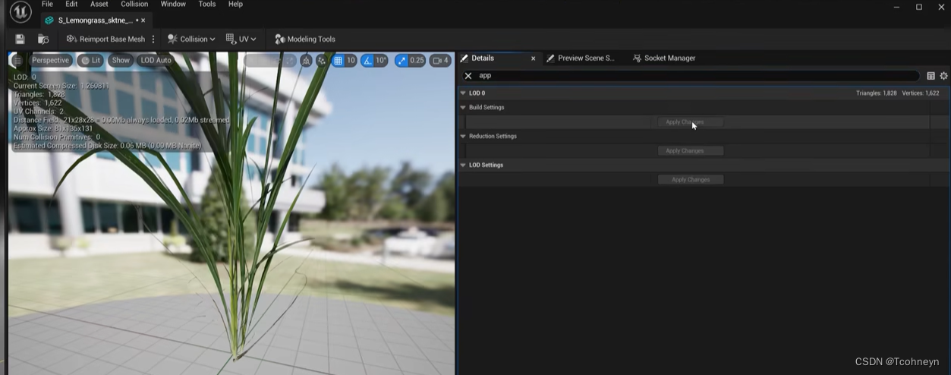Toggle rotation angle snapping
Image resolution: width=951 pixels, height=375 pixels.
click(367, 60)
